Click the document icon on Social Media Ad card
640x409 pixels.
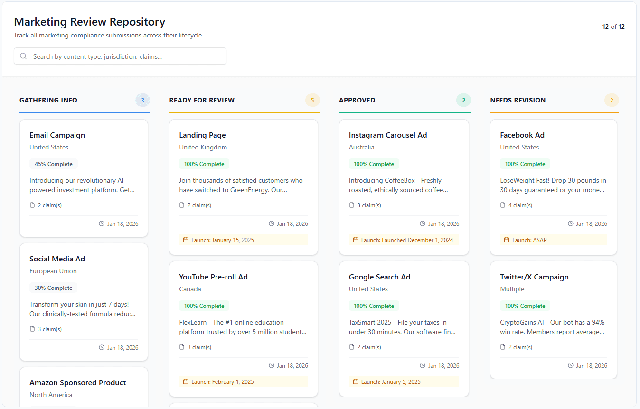(32, 329)
